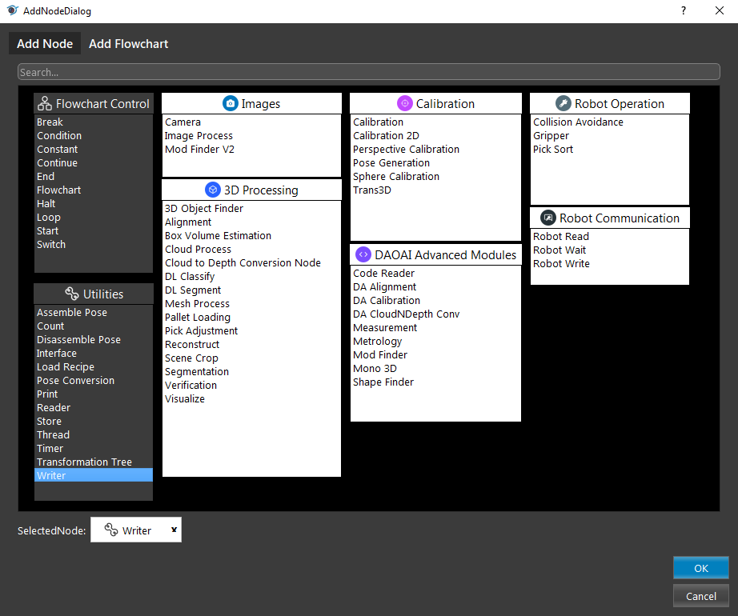
Task: Select the Image Process node
Action: [x=199, y=135]
